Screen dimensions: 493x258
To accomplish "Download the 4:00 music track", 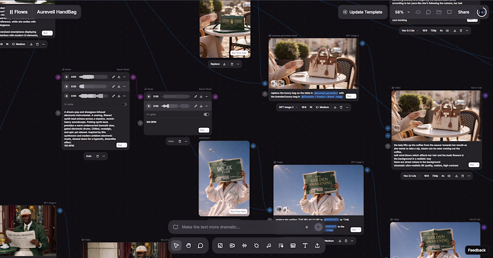I will point(119,77).
